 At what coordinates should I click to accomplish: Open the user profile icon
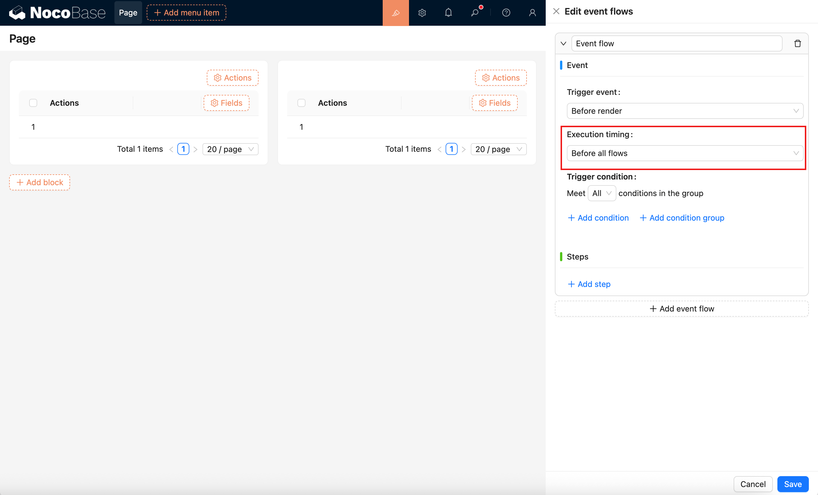(x=532, y=13)
